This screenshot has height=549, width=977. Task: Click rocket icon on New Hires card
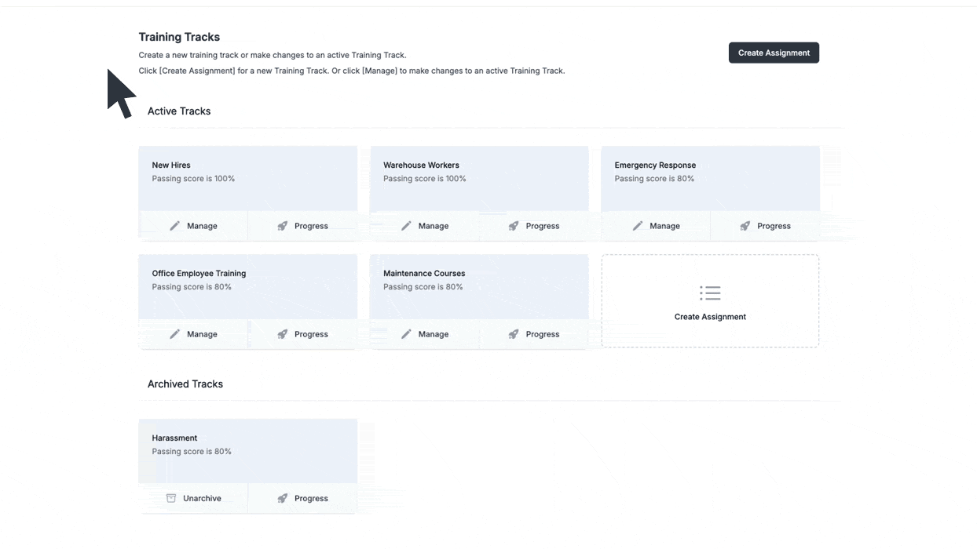coord(283,226)
